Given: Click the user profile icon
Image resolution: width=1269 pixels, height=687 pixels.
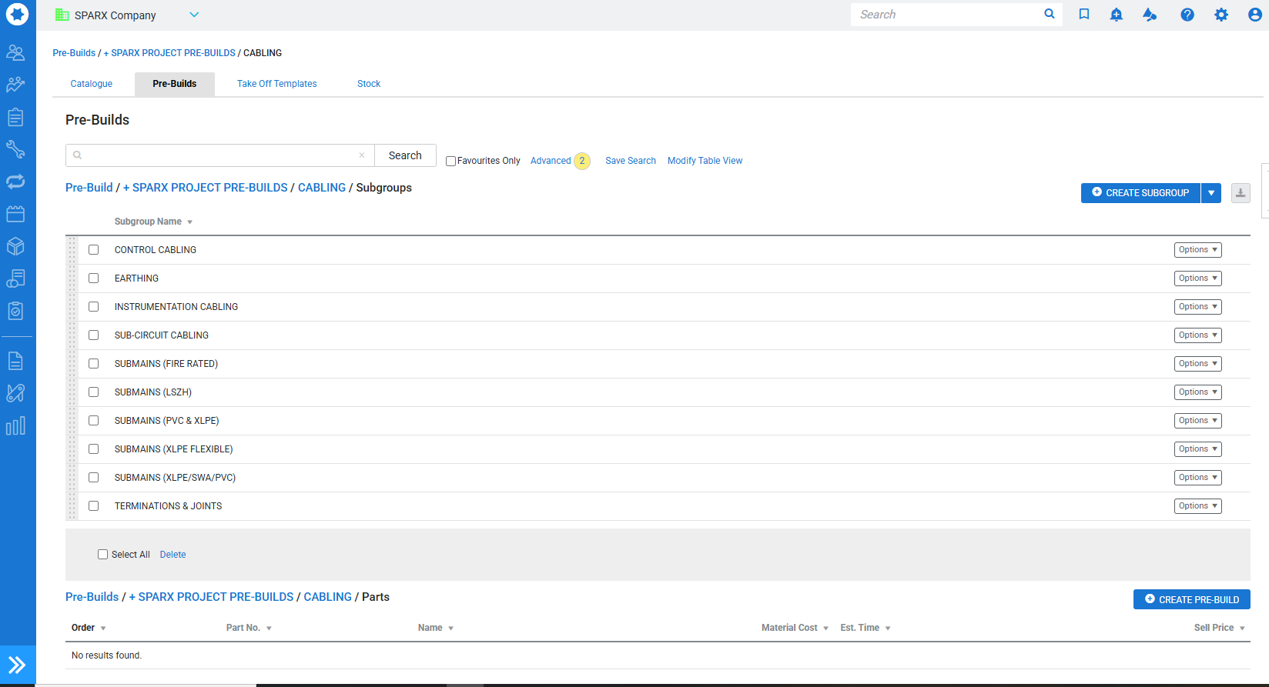Looking at the screenshot, I should [x=1254, y=15].
